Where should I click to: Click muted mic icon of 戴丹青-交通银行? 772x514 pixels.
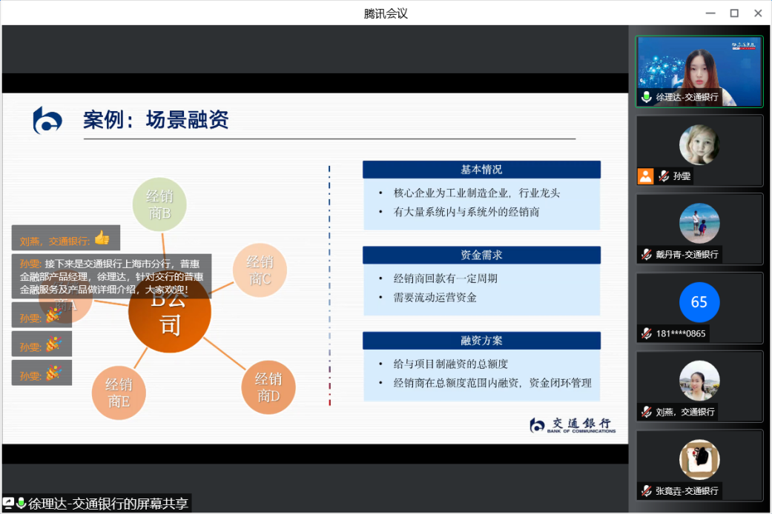click(647, 254)
